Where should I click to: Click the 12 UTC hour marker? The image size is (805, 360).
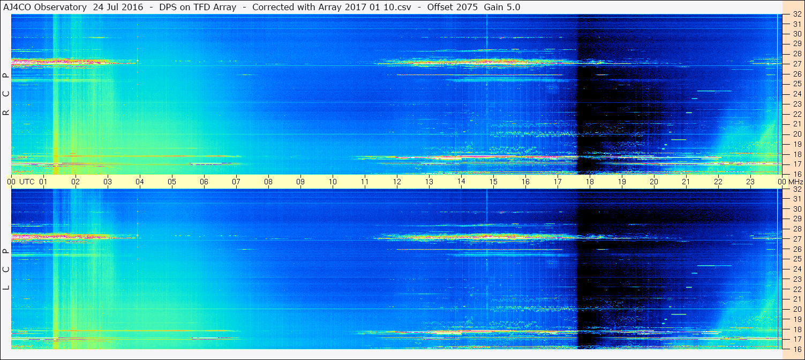pyautogui.click(x=397, y=182)
